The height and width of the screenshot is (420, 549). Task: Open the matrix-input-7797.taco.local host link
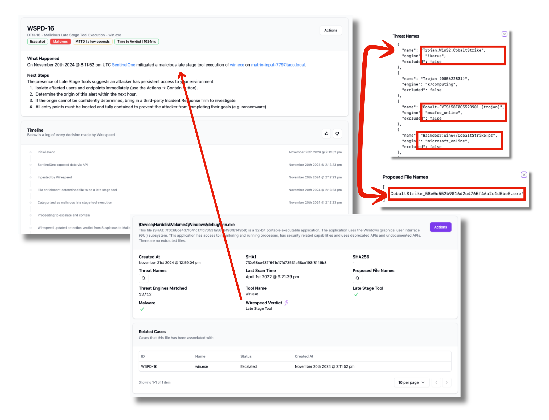click(278, 65)
